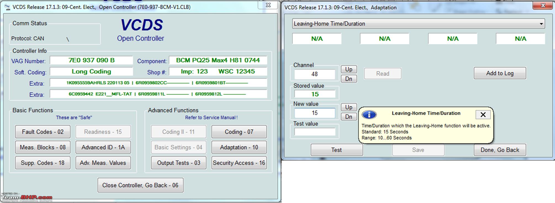Increase the channel with the Channel Up button

349,69
